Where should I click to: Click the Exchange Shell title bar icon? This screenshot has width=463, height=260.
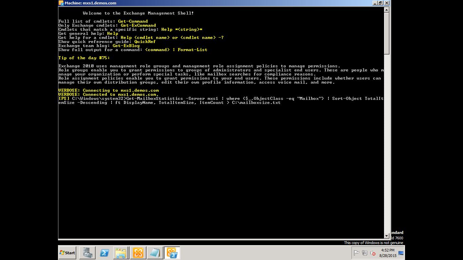[61, 3]
